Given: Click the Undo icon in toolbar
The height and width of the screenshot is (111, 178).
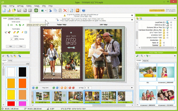Looking at the screenshot, I should (25, 10).
